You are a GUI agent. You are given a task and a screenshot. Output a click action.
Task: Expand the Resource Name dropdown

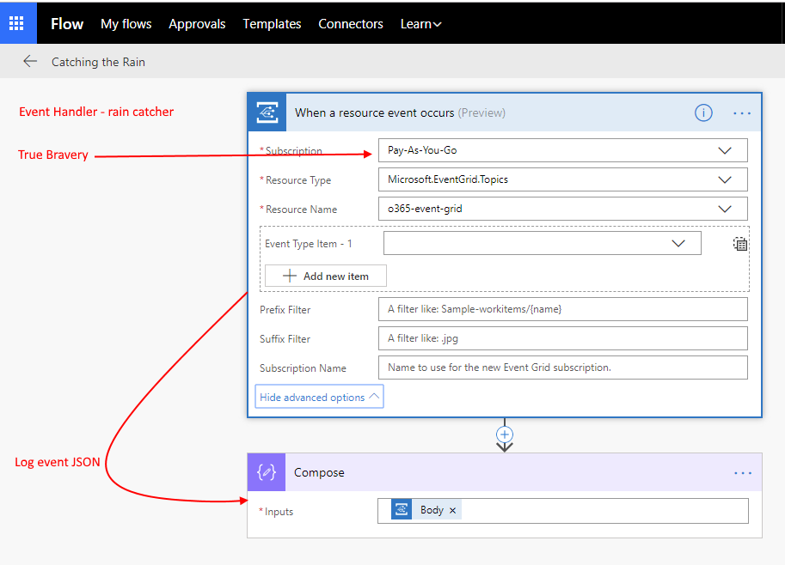click(x=725, y=209)
